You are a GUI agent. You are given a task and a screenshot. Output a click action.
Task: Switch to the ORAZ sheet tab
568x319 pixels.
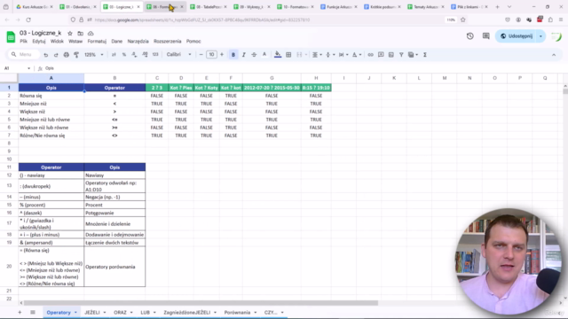[121, 313]
